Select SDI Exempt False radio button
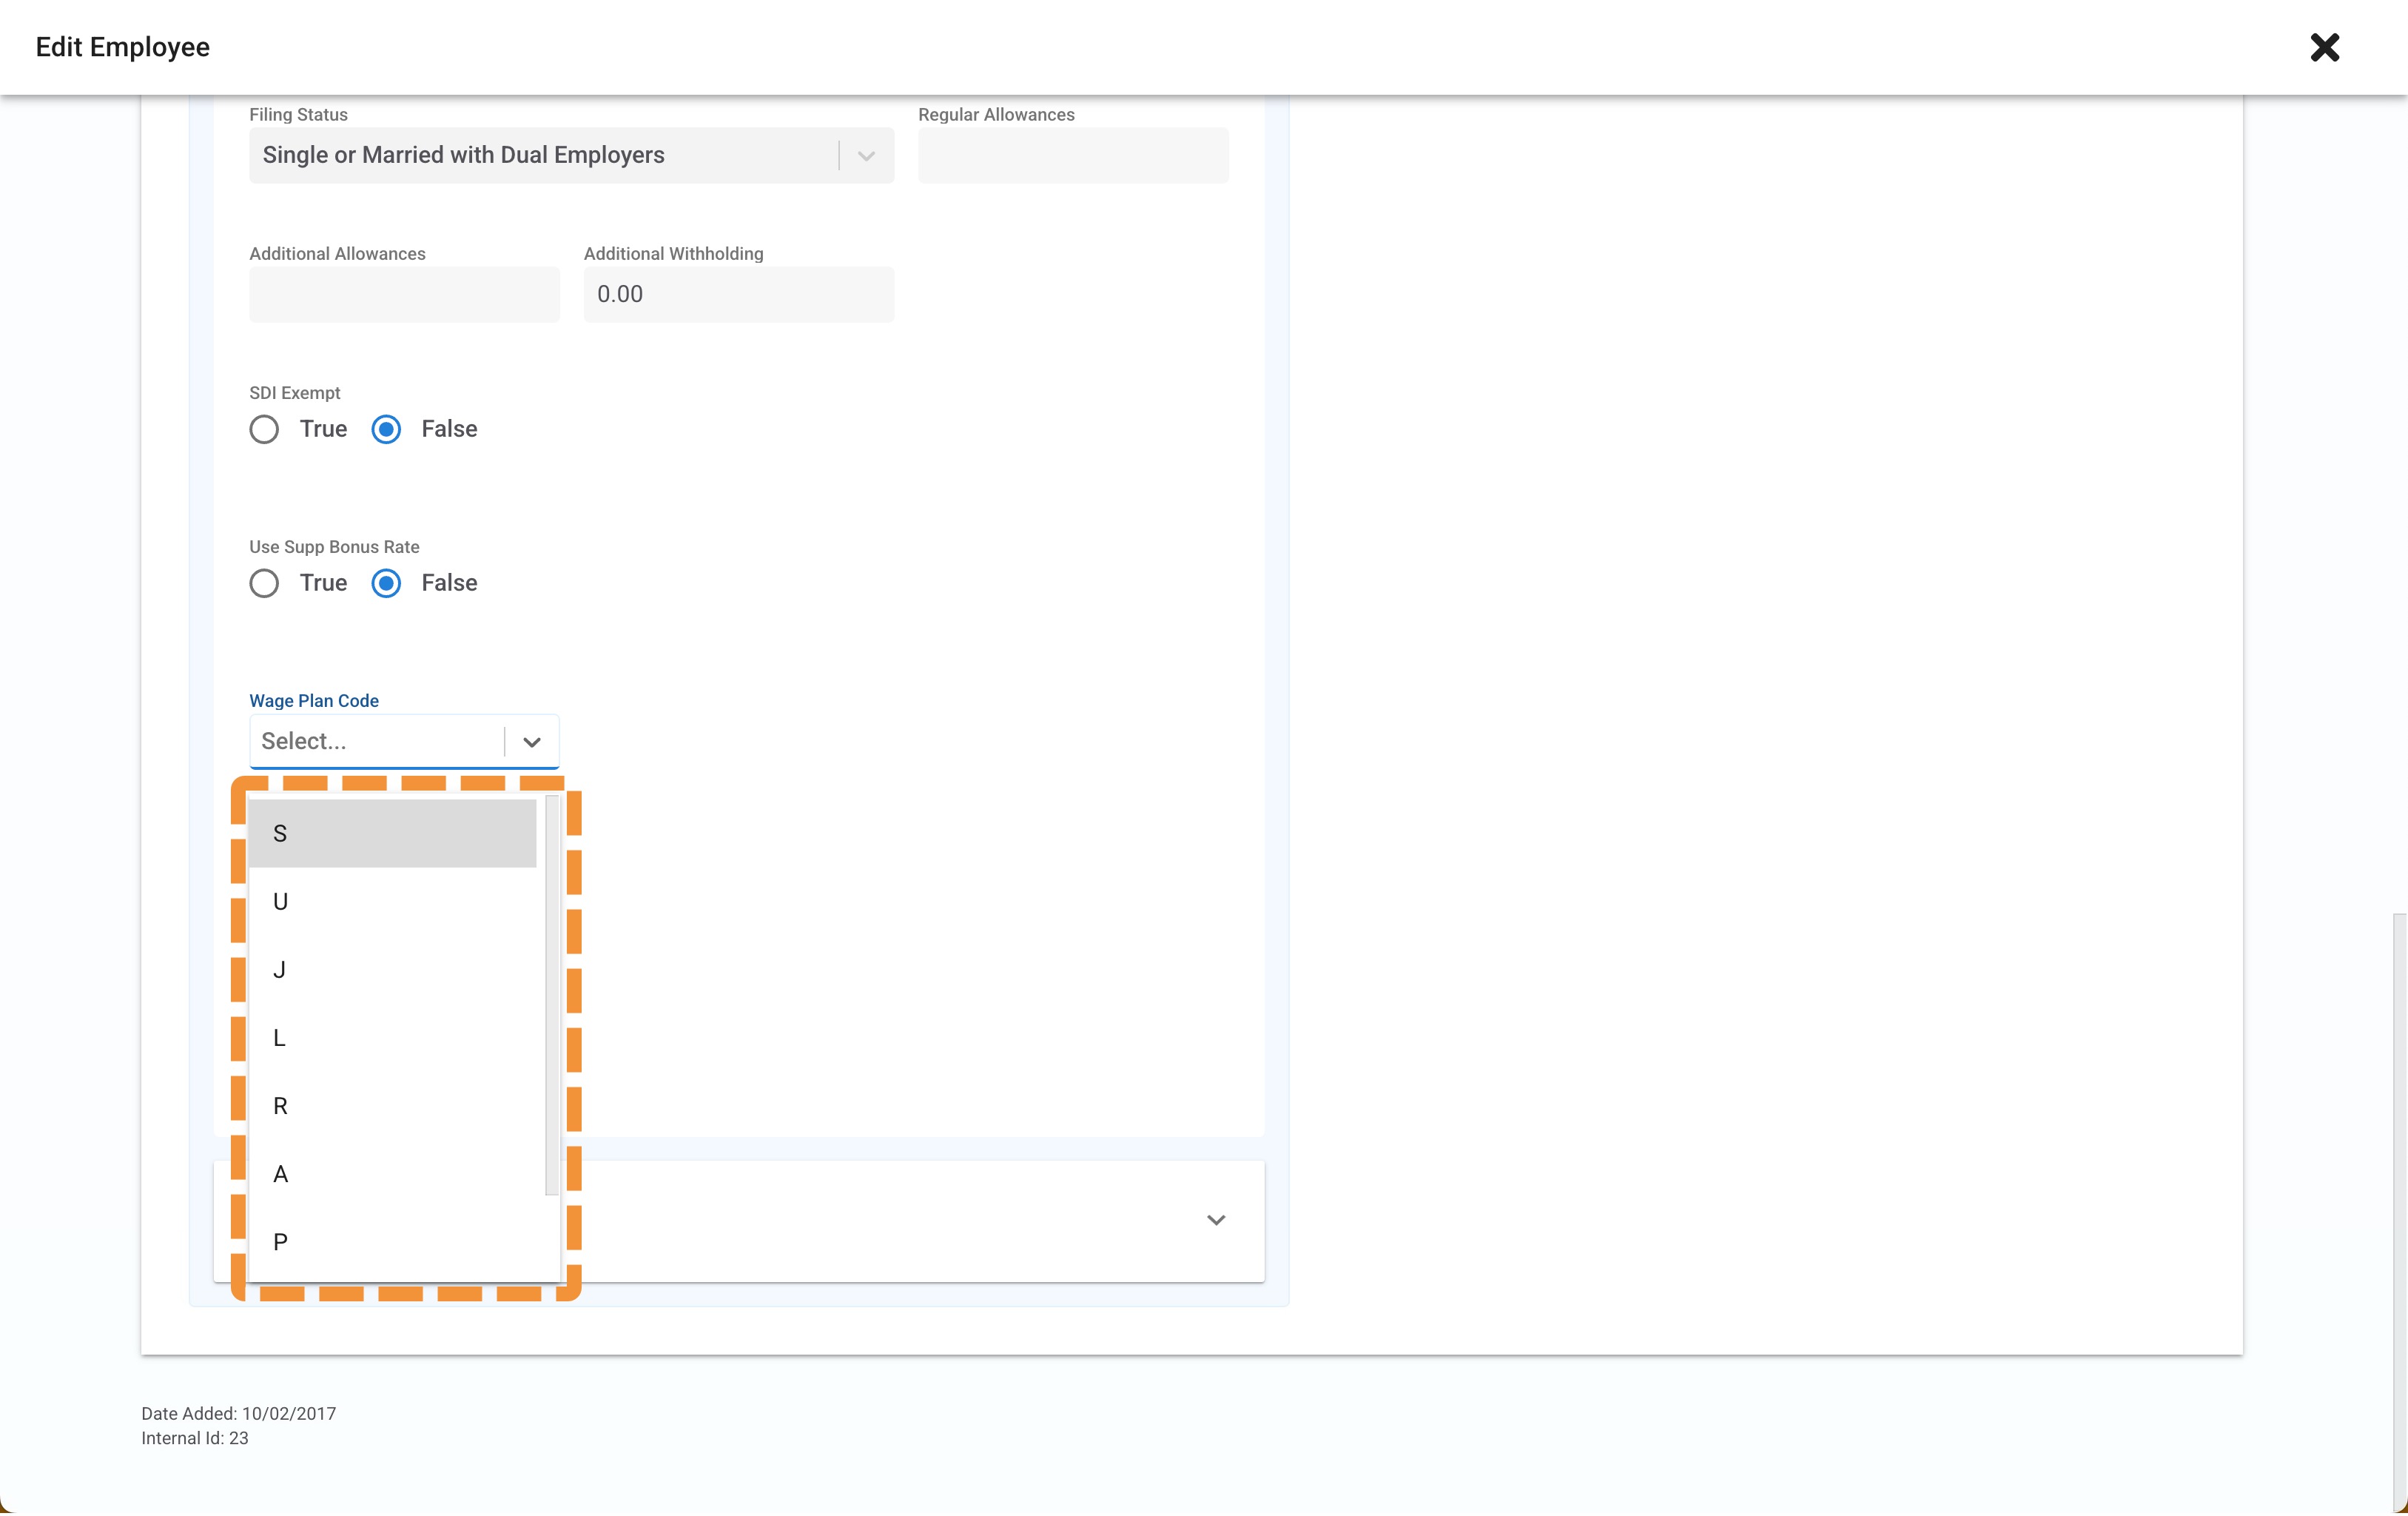 (386, 429)
